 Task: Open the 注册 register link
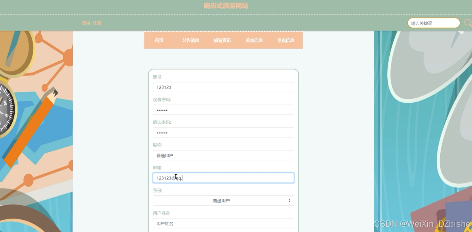click(97, 23)
